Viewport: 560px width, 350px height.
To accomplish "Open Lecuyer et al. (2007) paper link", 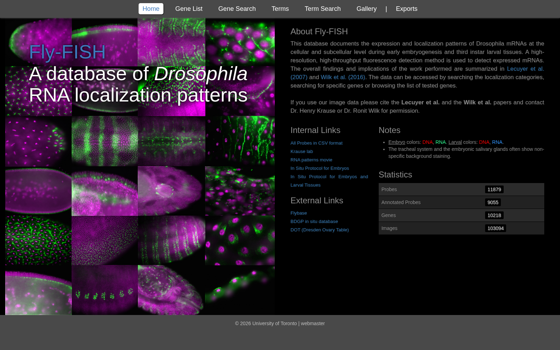I will click(525, 69).
